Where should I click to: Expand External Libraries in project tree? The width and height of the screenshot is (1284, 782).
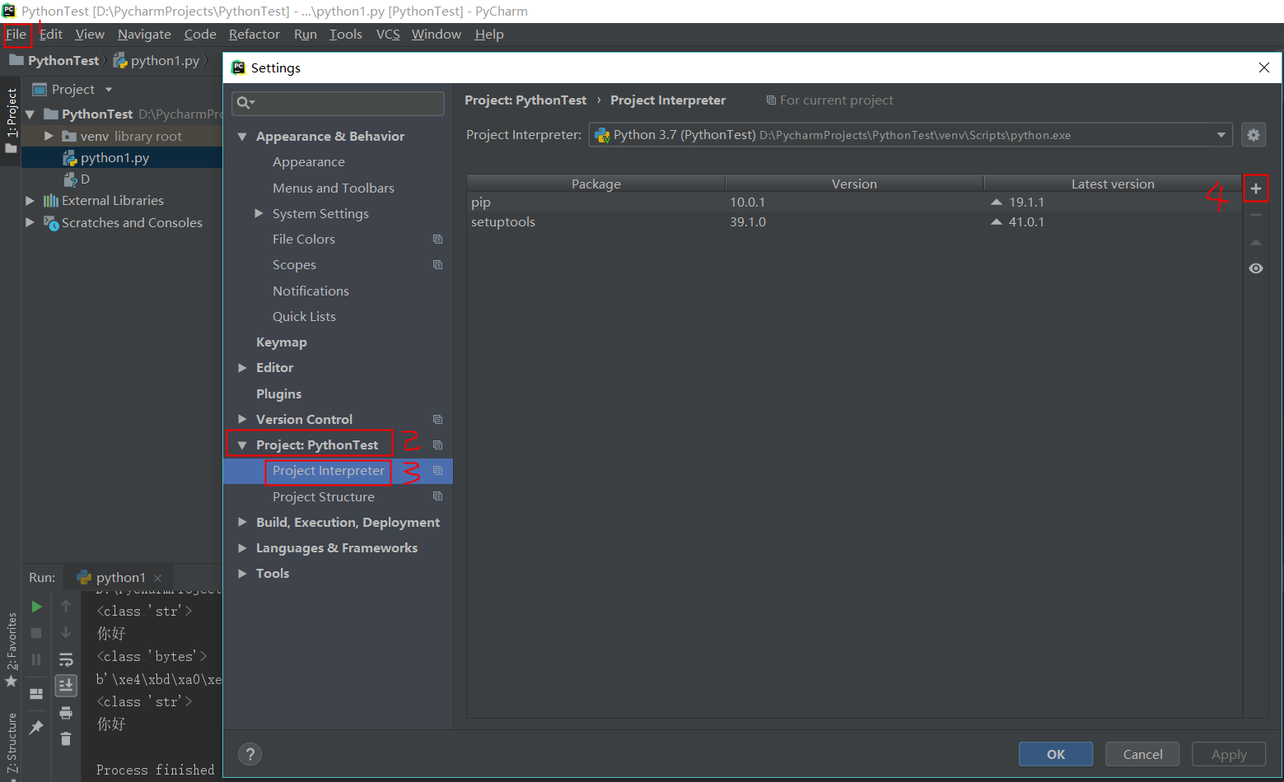30,200
